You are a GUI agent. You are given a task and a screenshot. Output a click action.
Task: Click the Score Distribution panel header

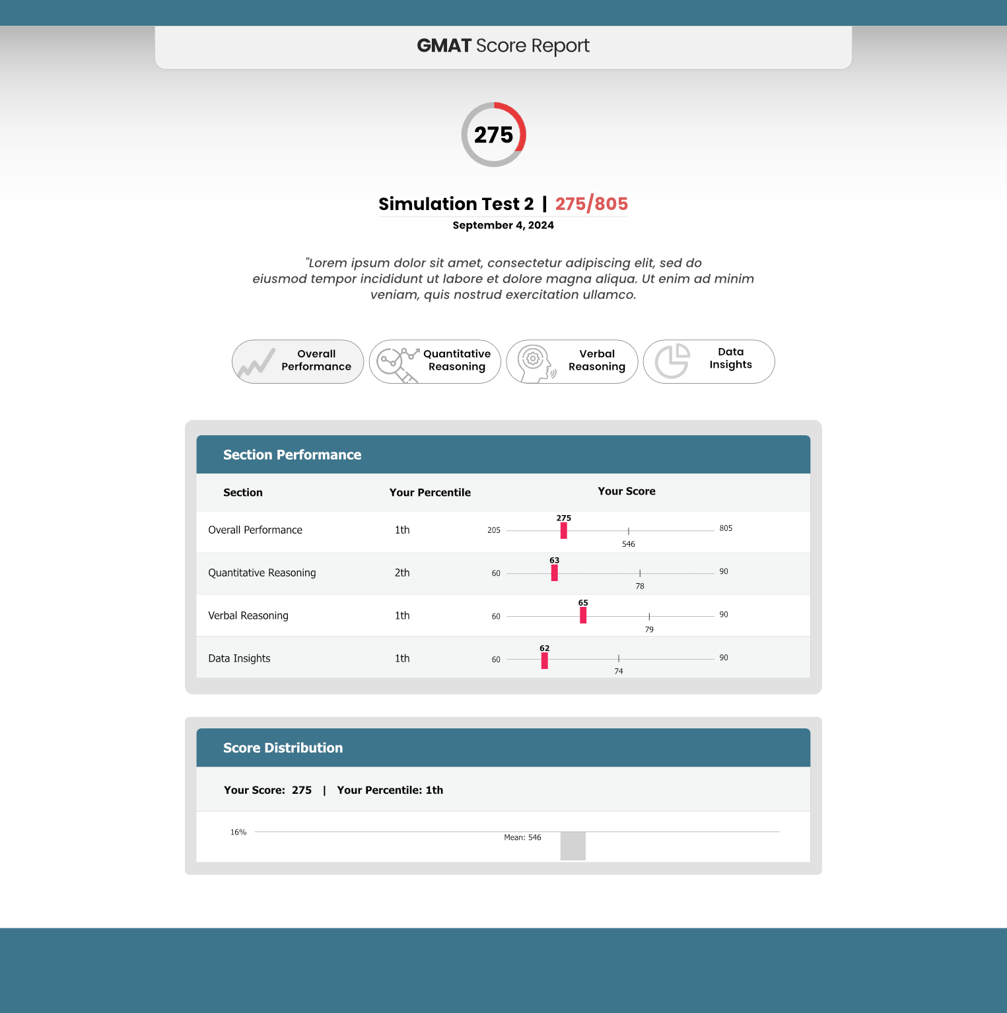pos(503,748)
